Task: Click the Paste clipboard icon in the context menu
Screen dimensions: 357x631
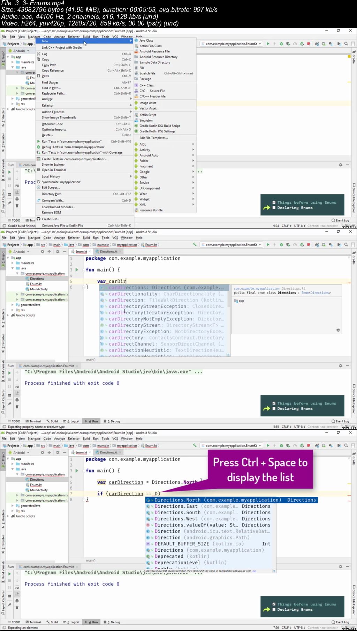Action: click(39, 76)
